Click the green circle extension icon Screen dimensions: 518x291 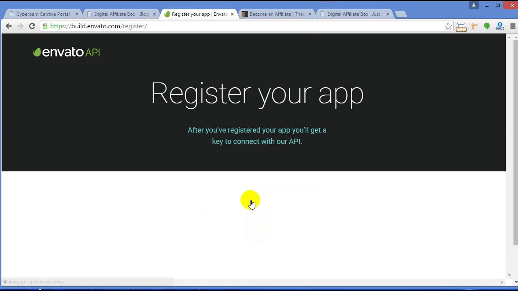487,26
